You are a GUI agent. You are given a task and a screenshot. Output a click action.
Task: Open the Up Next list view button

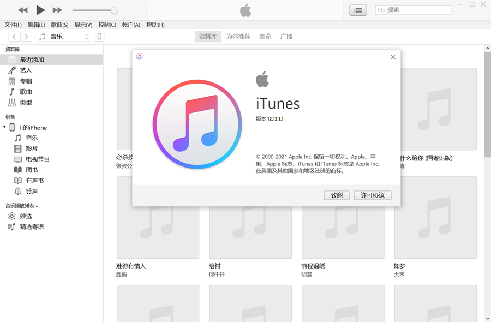pyautogui.click(x=358, y=10)
